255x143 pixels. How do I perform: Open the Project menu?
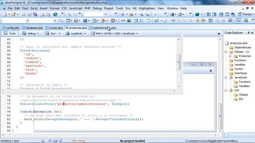109,8
